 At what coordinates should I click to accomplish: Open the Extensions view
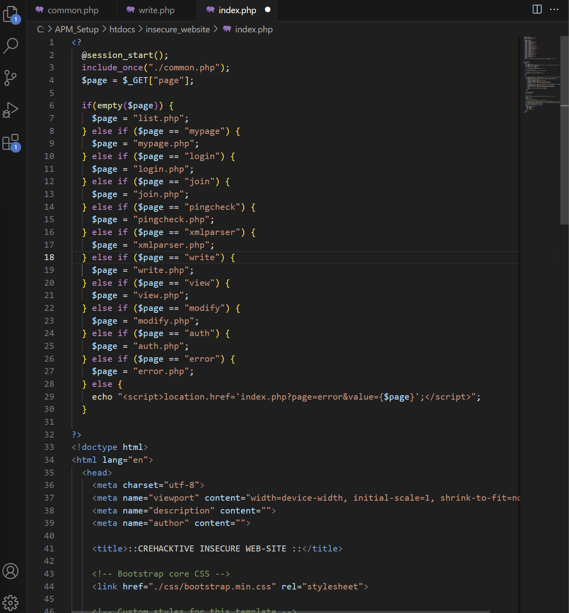(11, 142)
